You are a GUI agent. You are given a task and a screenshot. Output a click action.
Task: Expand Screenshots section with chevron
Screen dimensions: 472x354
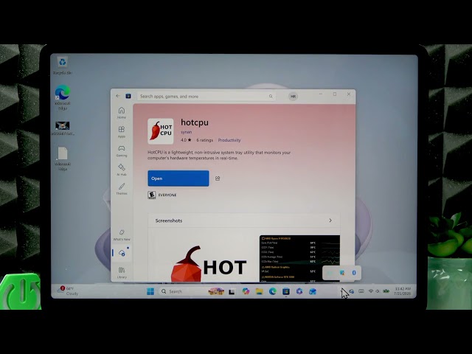tap(330, 221)
